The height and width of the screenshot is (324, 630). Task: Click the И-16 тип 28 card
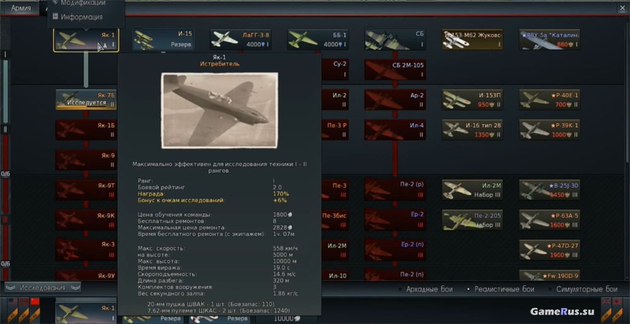[472, 129]
